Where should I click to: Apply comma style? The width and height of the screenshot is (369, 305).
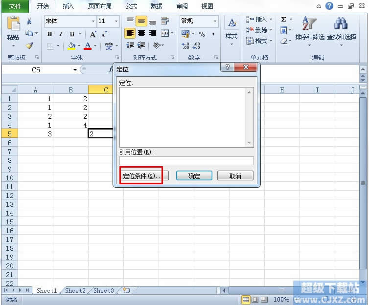pos(213,34)
